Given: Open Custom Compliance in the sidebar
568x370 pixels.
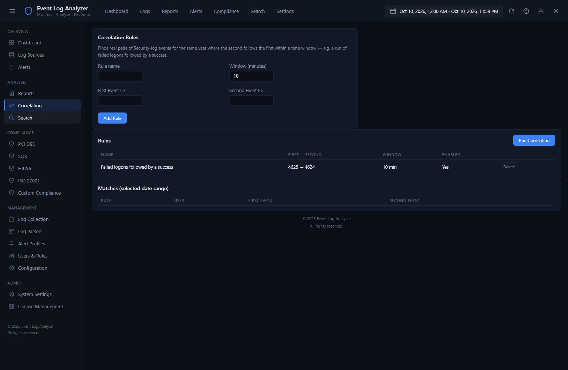Looking at the screenshot, I should point(42,193).
